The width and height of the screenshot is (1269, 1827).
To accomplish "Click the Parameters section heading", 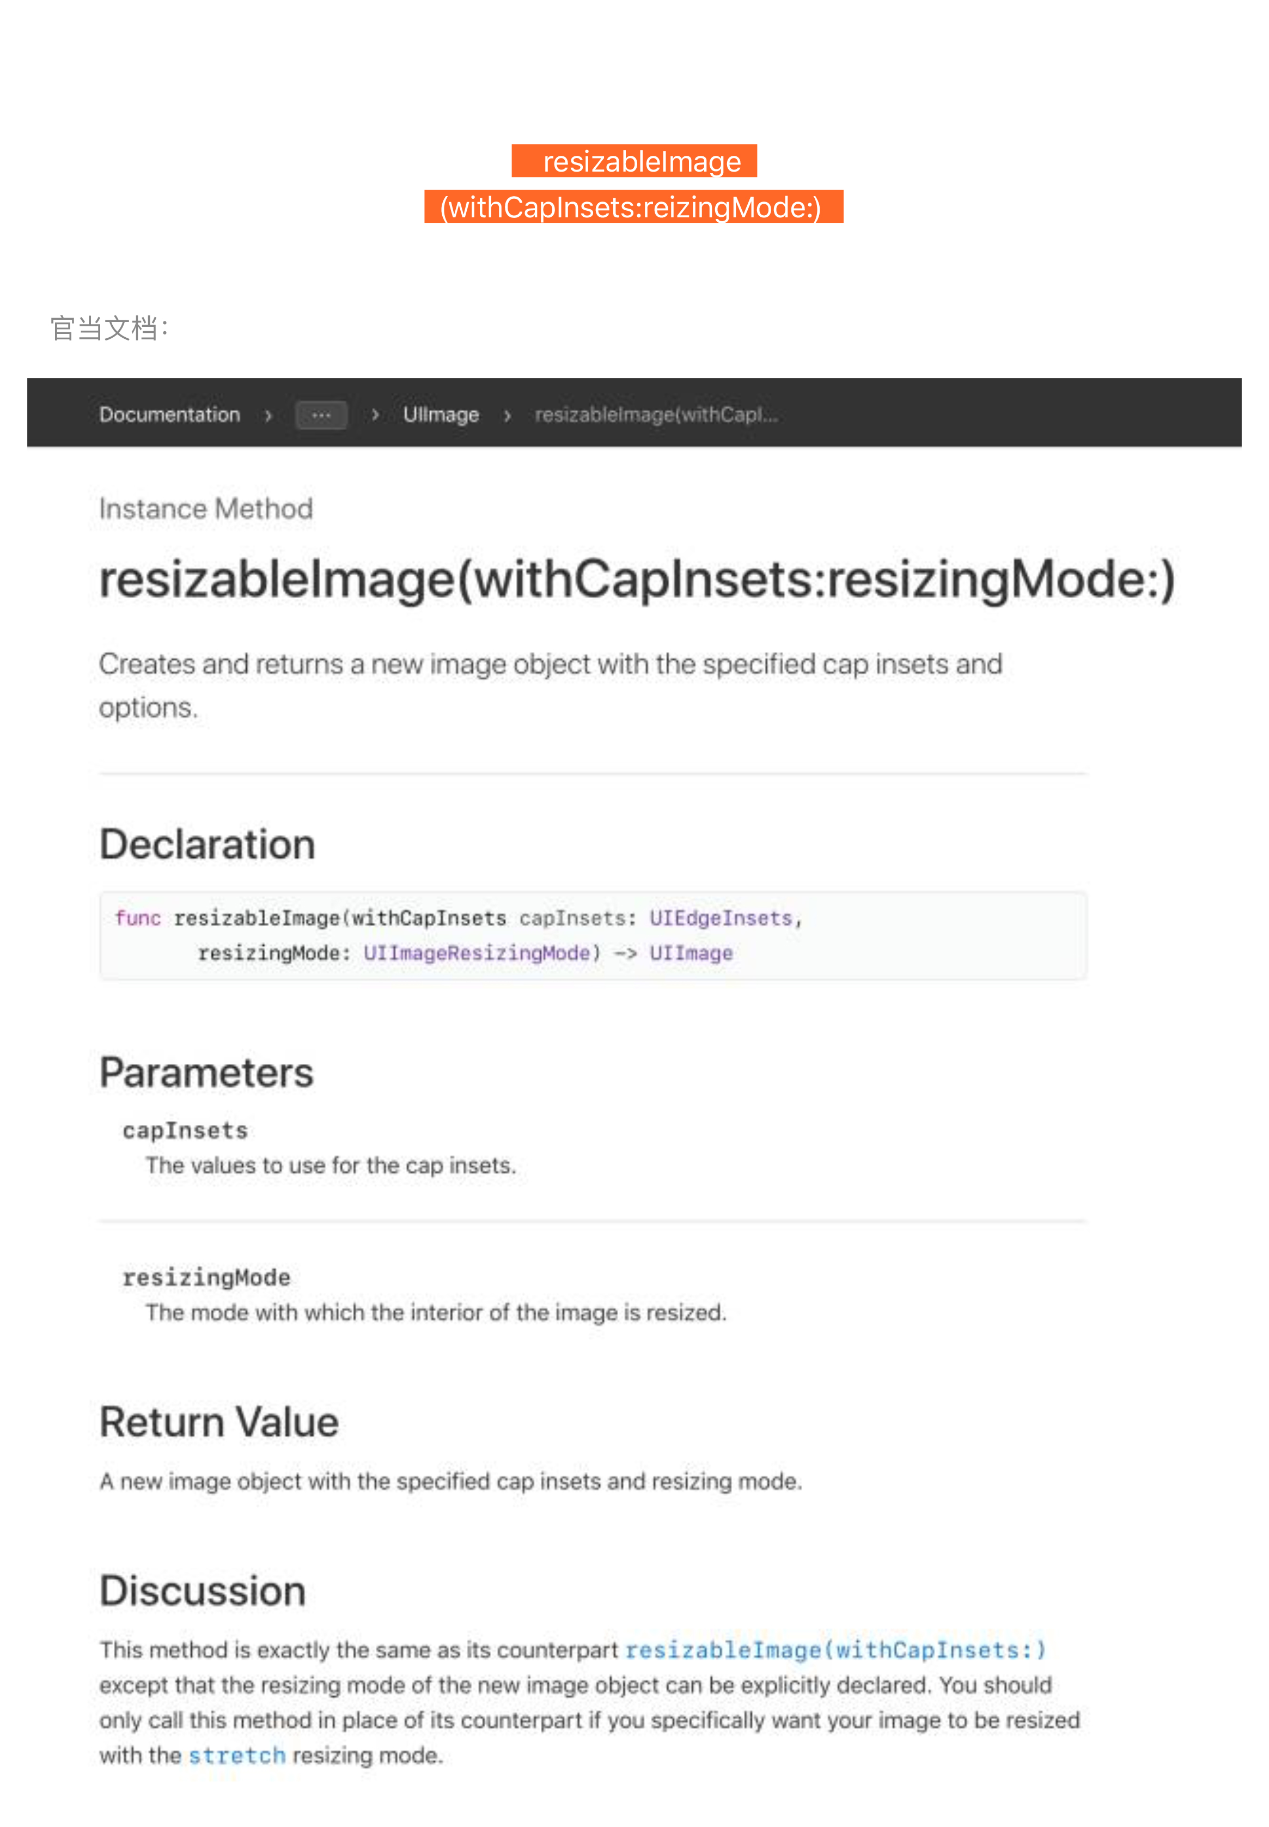I will pyautogui.click(x=206, y=1073).
